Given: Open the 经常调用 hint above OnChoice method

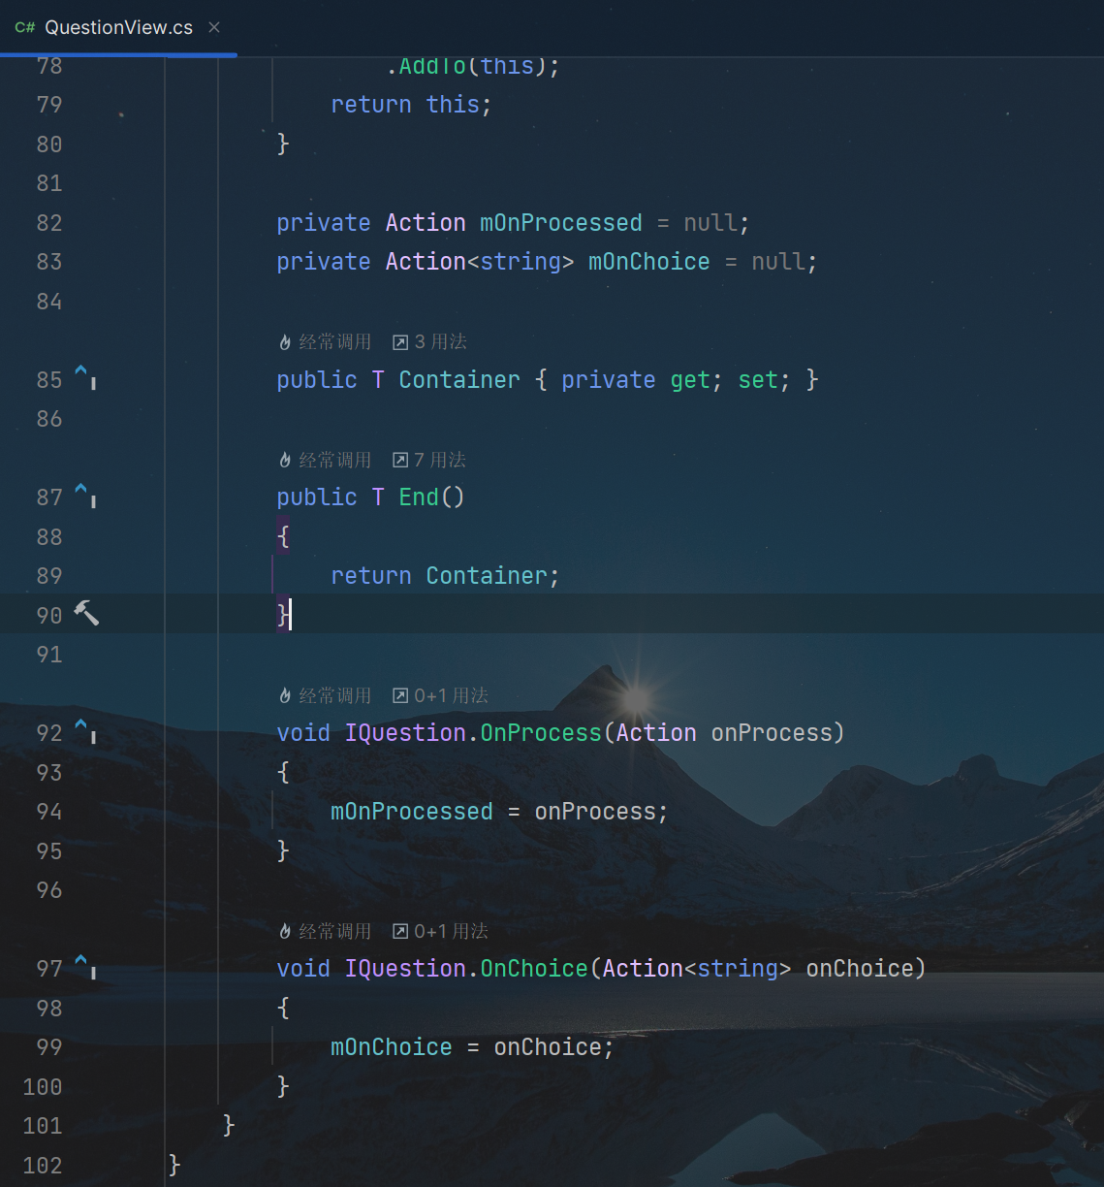Looking at the screenshot, I should 325,931.
